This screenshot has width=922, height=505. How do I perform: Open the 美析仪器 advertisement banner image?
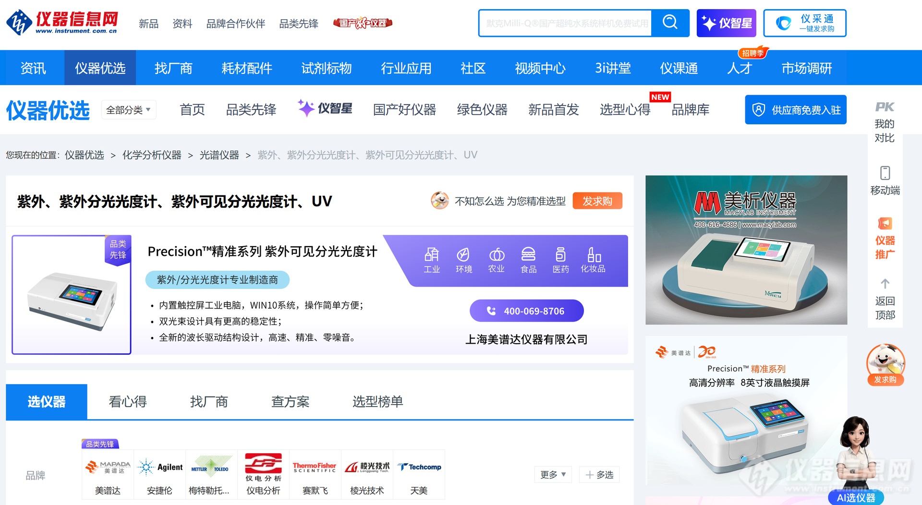(x=746, y=250)
